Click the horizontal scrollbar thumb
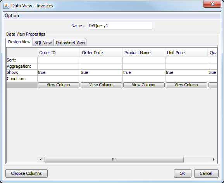 tap(114, 159)
